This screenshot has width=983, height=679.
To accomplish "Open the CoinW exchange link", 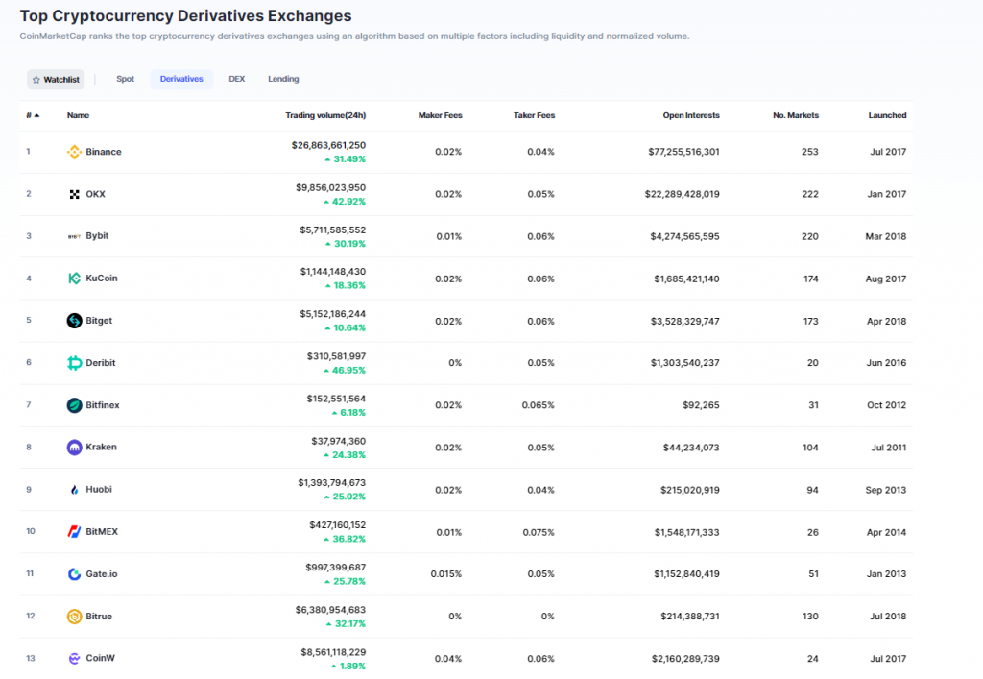I will tap(100, 658).
